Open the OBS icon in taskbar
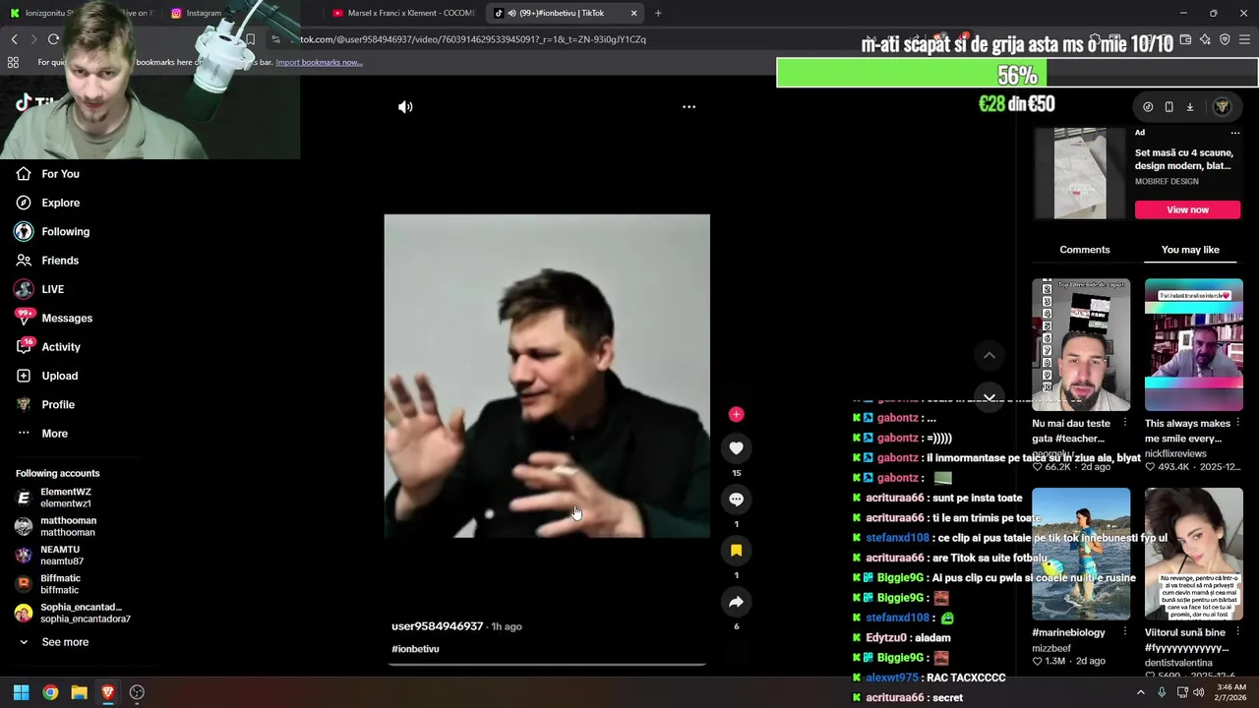This screenshot has width=1259, height=708. pyautogui.click(x=137, y=692)
